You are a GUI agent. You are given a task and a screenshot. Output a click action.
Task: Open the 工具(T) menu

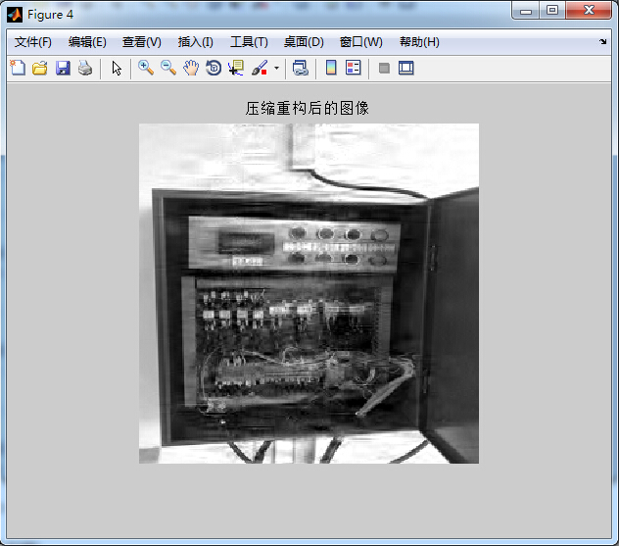[x=249, y=42]
